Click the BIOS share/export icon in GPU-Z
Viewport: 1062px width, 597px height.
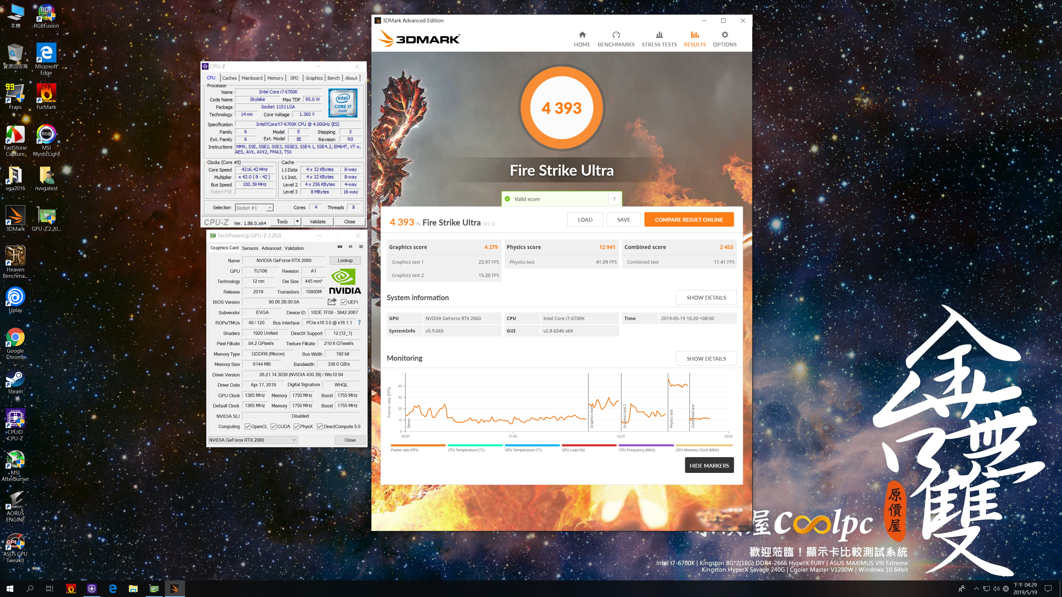332,302
